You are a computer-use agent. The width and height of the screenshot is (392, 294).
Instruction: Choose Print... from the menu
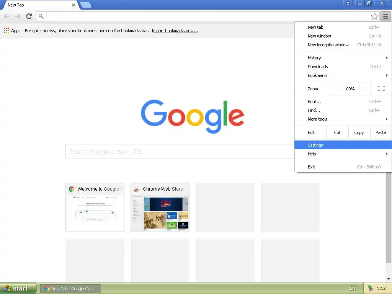coord(343,101)
